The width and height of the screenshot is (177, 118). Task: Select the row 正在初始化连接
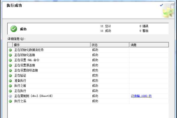(88, 55)
